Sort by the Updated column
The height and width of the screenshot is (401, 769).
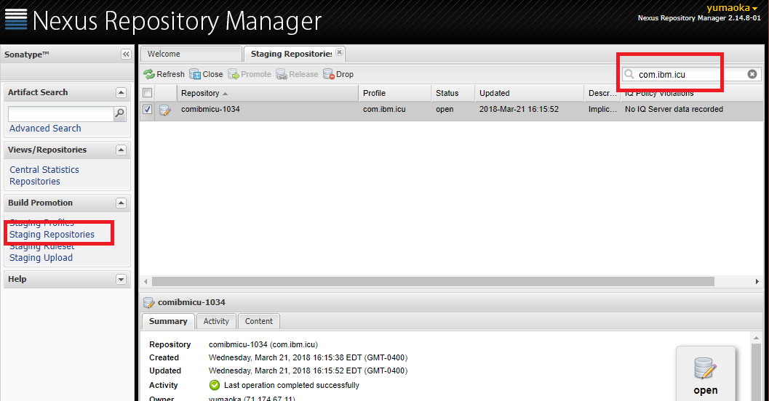(x=529, y=93)
